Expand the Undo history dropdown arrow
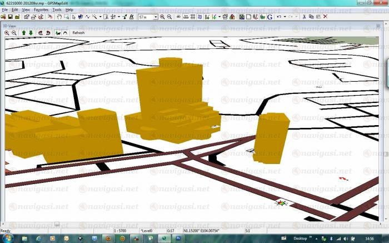The width and height of the screenshot is (389, 243). (285, 17)
